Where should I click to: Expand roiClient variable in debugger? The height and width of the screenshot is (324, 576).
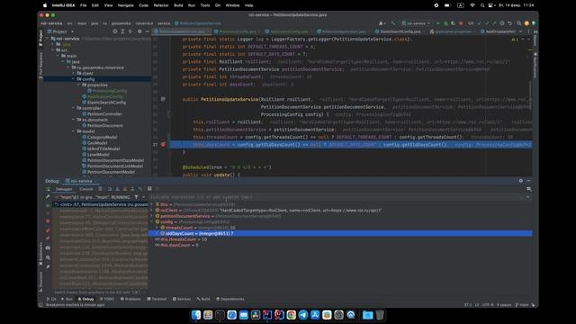tap(152, 210)
